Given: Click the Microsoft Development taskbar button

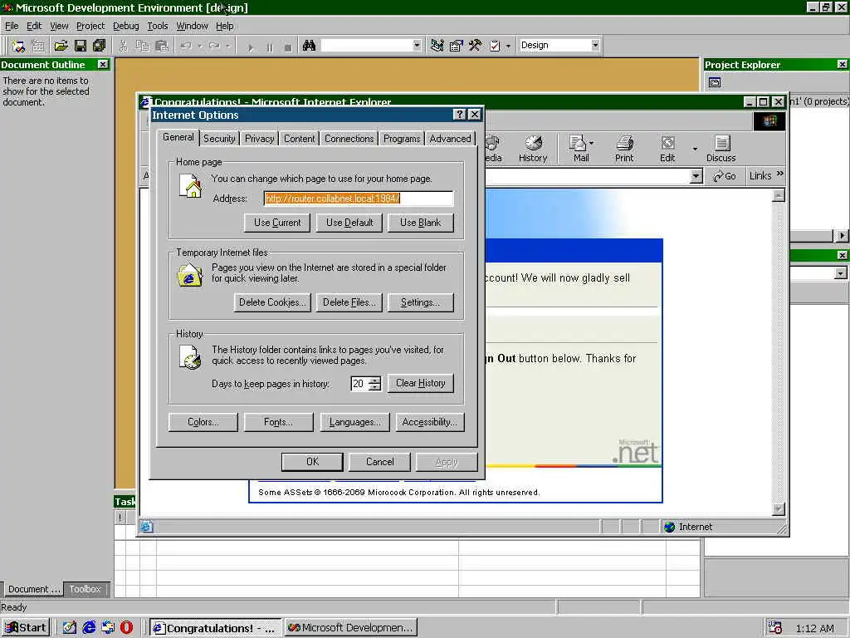Looking at the screenshot, I should coord(351,628).
